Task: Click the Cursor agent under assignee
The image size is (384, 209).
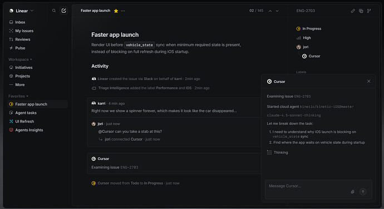Action: coord(311,56)
